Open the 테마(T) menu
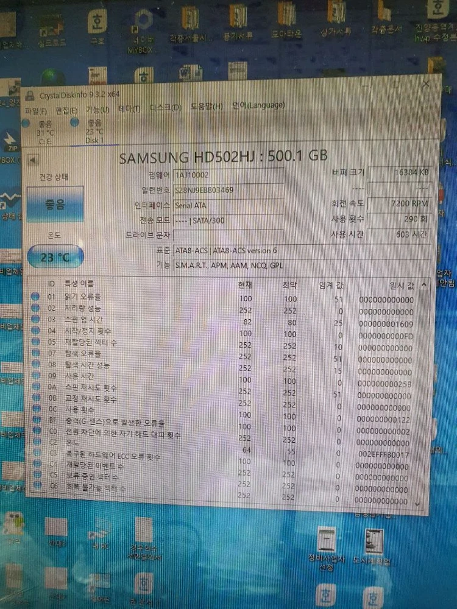This screenshot has height=609, width=457. tap(129, 109)
